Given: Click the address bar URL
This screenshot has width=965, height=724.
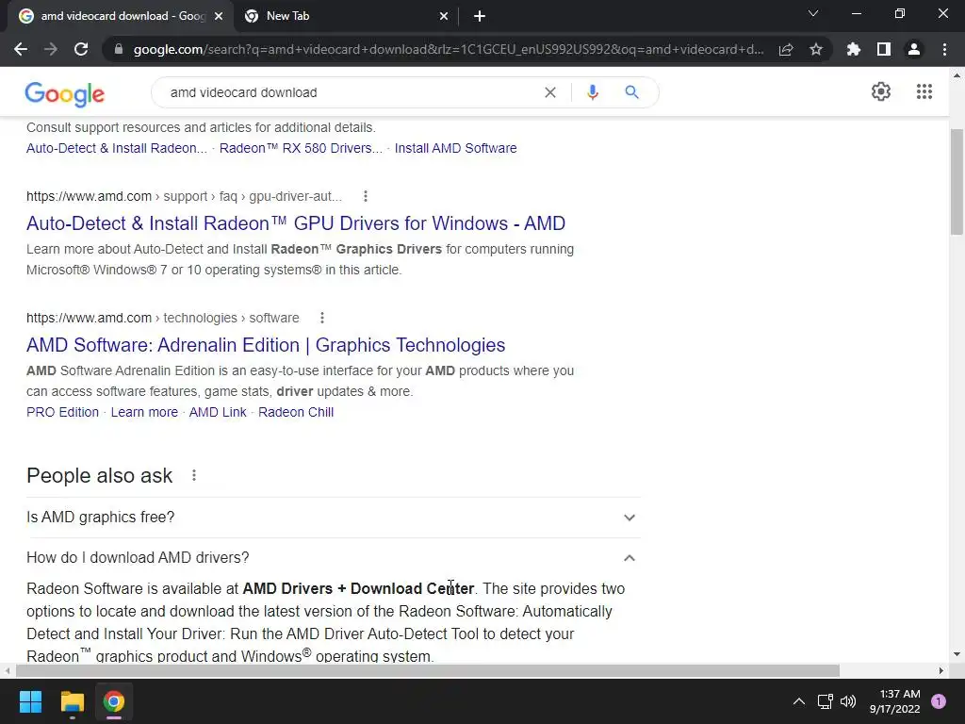Looking at the screenshot, I should pos(449,49).
